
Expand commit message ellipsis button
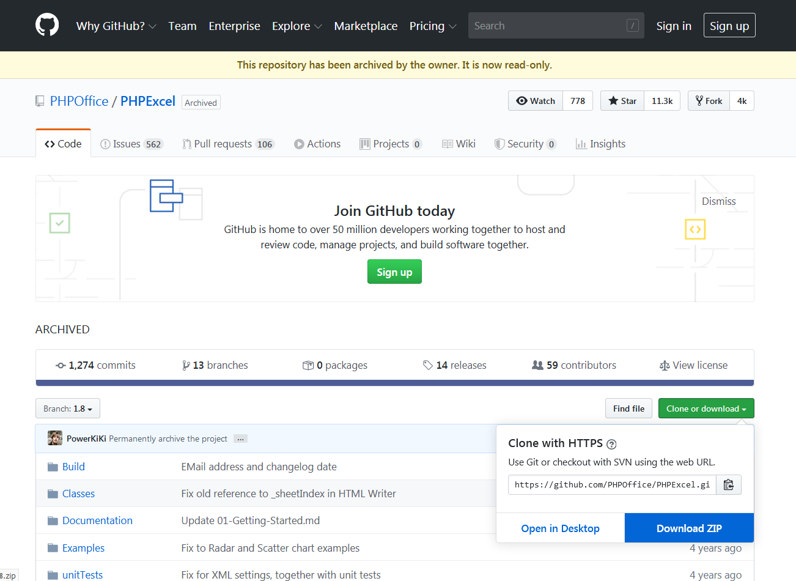[240, 439]
